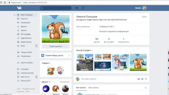Attach video via film icon in post box

tap(142, 79)
